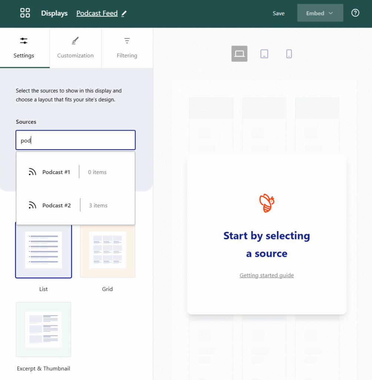Screen dimensions: 372x380
Task: Click the Displays grid icon in header
Action: tap(25, 13)
